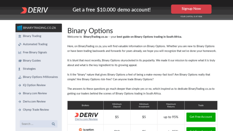The image size is (233, 131).
Task: Open the Automated Trading menu entry
Action: [x=35, y=44]
